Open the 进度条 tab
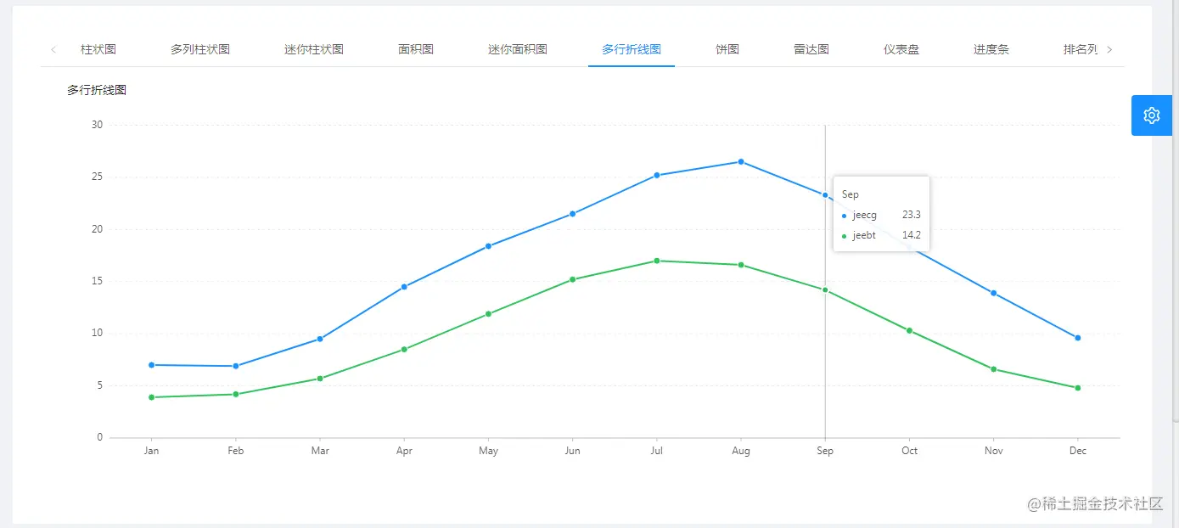The width and height of the screenshot is (1179, 528). pos(991,49)
